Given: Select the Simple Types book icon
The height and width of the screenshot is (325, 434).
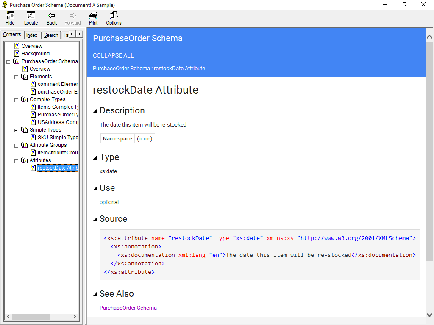Looking at the screenshot, I should point(24,130).
